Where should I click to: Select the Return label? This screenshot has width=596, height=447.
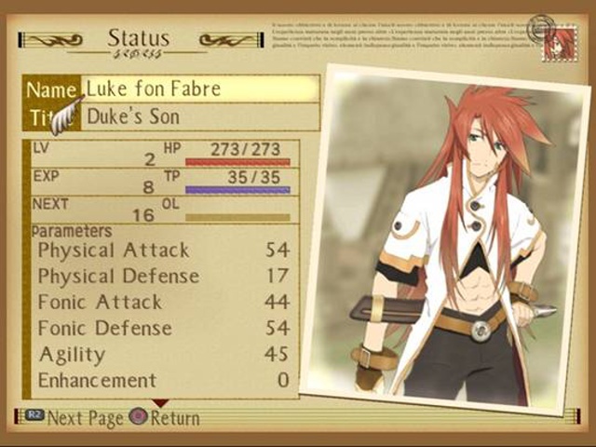coord(175,418)
